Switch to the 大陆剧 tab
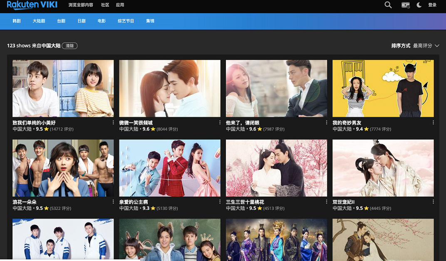Viewport: 446px width, 261px height. tap(39, 21)
